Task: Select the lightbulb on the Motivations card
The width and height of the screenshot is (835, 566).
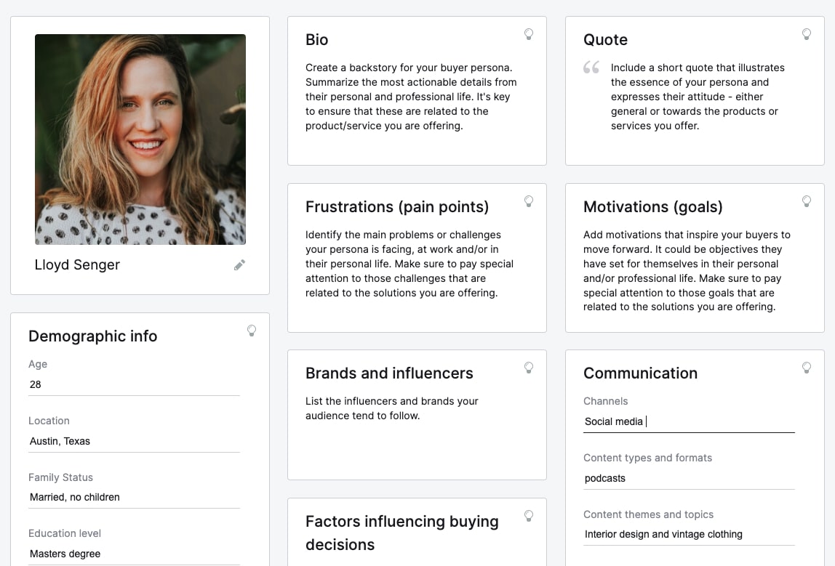Action: (807, 201)
